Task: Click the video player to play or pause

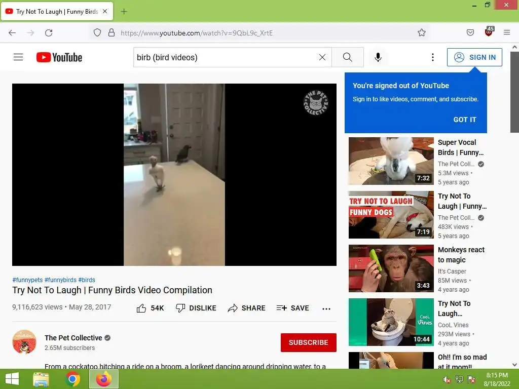Action: [x=174, y=175]
